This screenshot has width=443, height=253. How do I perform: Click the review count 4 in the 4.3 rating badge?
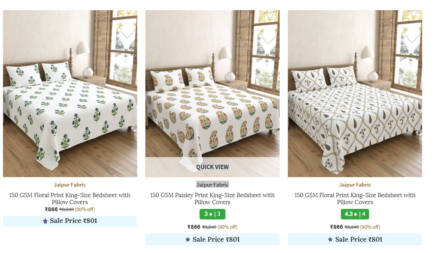click(364, 214)
